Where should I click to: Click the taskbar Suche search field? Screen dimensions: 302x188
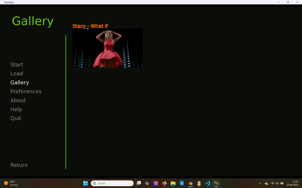(112, 183)
